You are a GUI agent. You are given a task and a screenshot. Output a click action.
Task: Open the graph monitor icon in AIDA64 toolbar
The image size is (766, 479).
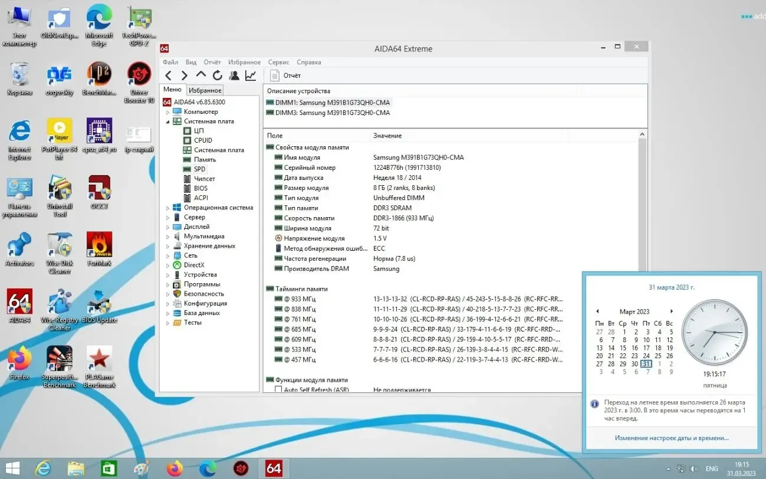249,75
